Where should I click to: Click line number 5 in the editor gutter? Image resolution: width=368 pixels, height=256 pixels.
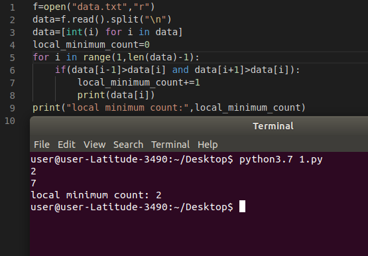pos(13,58)
